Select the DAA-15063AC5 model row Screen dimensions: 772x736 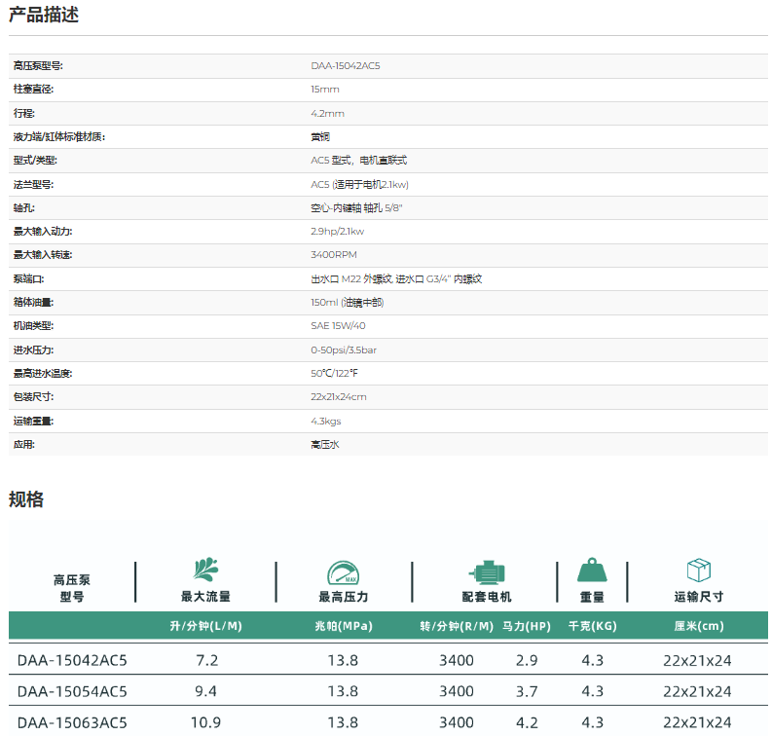[72, 722]
